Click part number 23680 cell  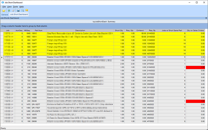[39, 118]
